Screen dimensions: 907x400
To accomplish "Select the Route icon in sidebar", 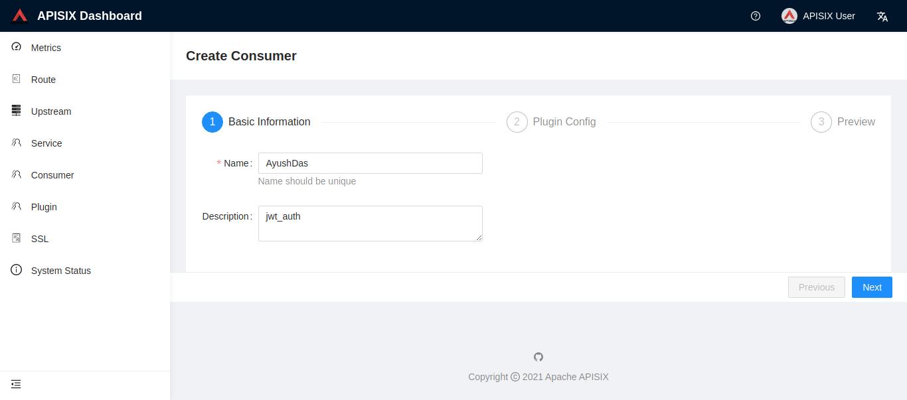I will click(16, 79).
